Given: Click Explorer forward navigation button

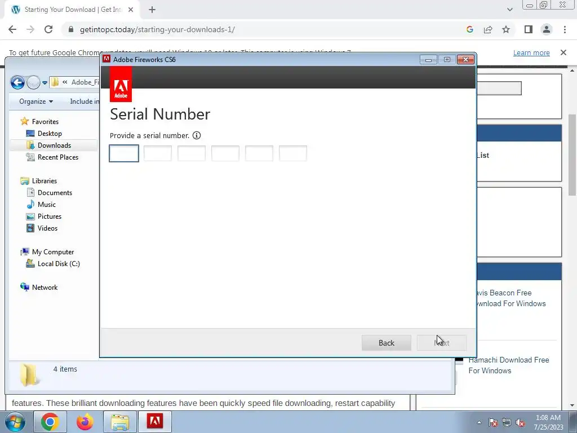Looking at the screenshot, I should (33, 82).
